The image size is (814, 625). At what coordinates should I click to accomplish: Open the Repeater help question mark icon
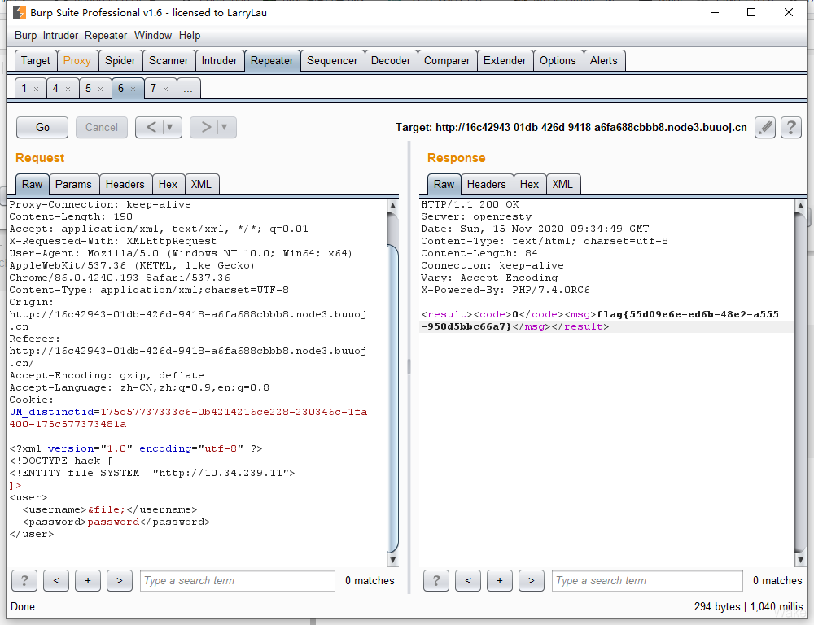point(791,127)
